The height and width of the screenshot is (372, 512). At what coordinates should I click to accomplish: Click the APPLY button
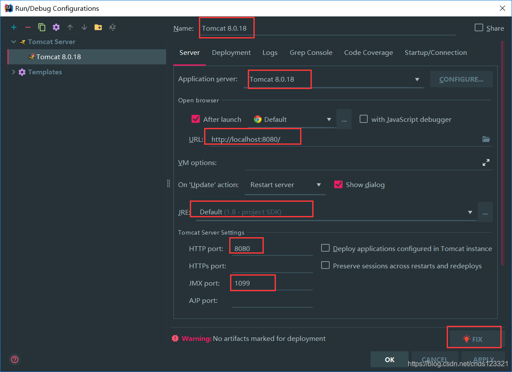pos(483,359)
